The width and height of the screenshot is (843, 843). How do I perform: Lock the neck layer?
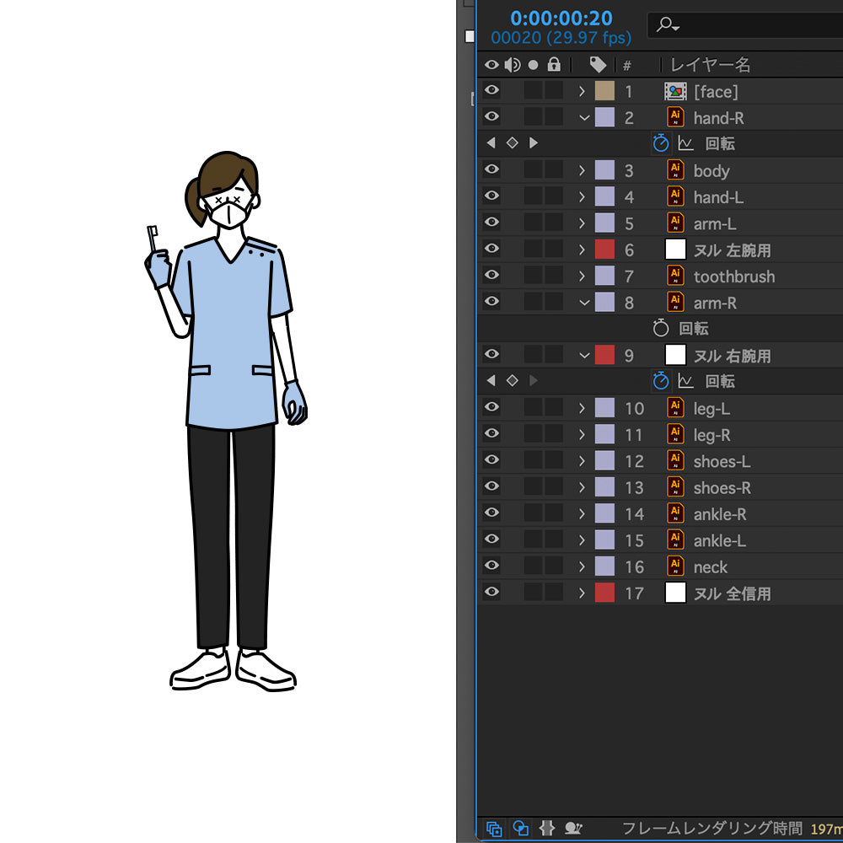pos(553,566)
